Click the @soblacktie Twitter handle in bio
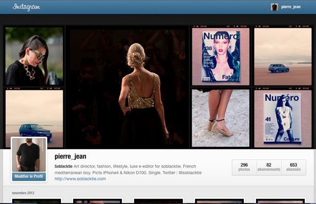The image size is (316, 204). pos(190,173)
